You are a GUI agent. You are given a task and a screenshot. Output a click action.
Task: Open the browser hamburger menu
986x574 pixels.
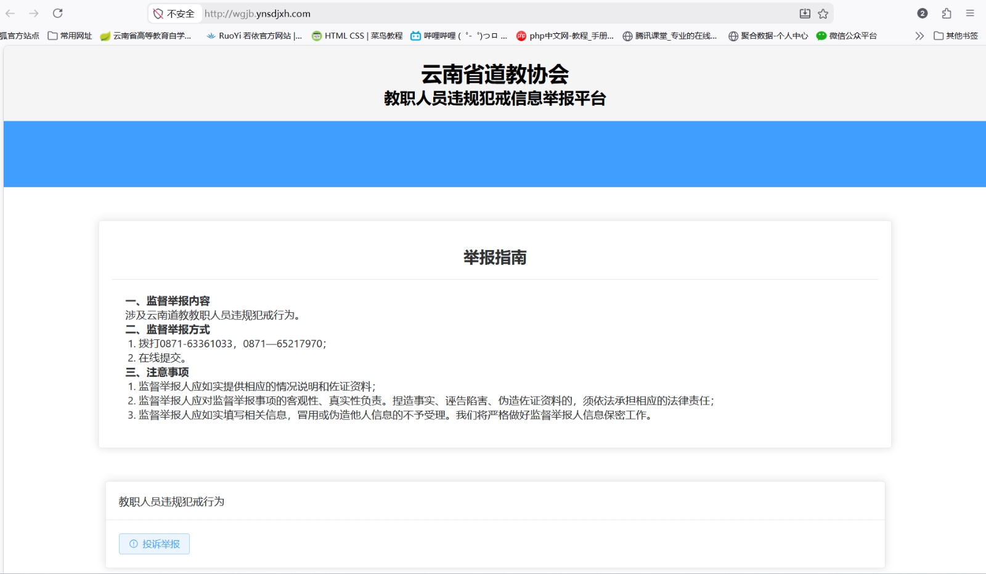click(970, 14)
